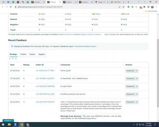The width and height of the screenshot is (159, 127).
Task: Open the orange circular extension icon
Action: pos(132,7)
